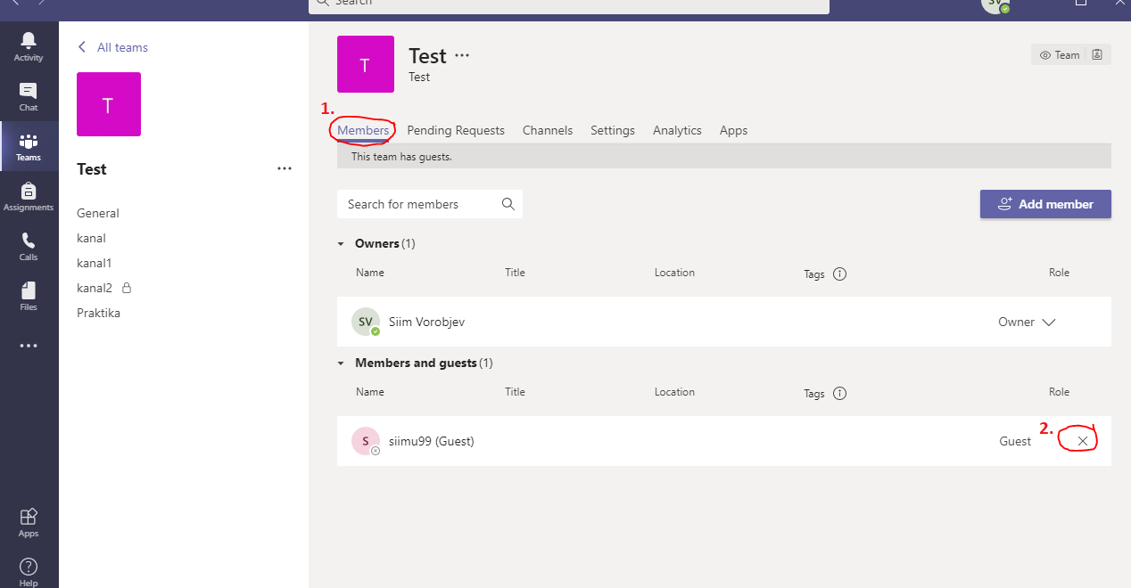Open the Apps store icon
Viewport: 1131px width, 588px height.
click(x=29, y=522)
